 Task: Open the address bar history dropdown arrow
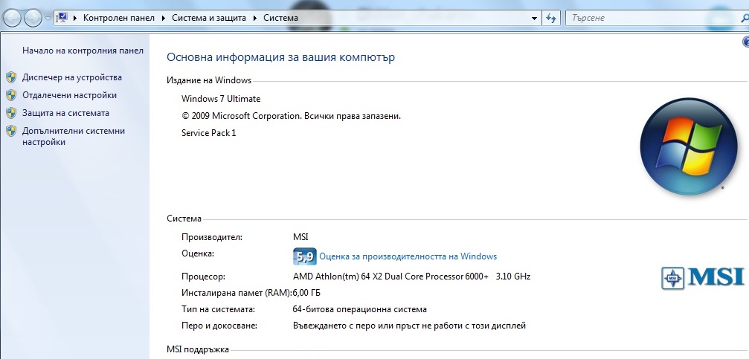point(534,18)
